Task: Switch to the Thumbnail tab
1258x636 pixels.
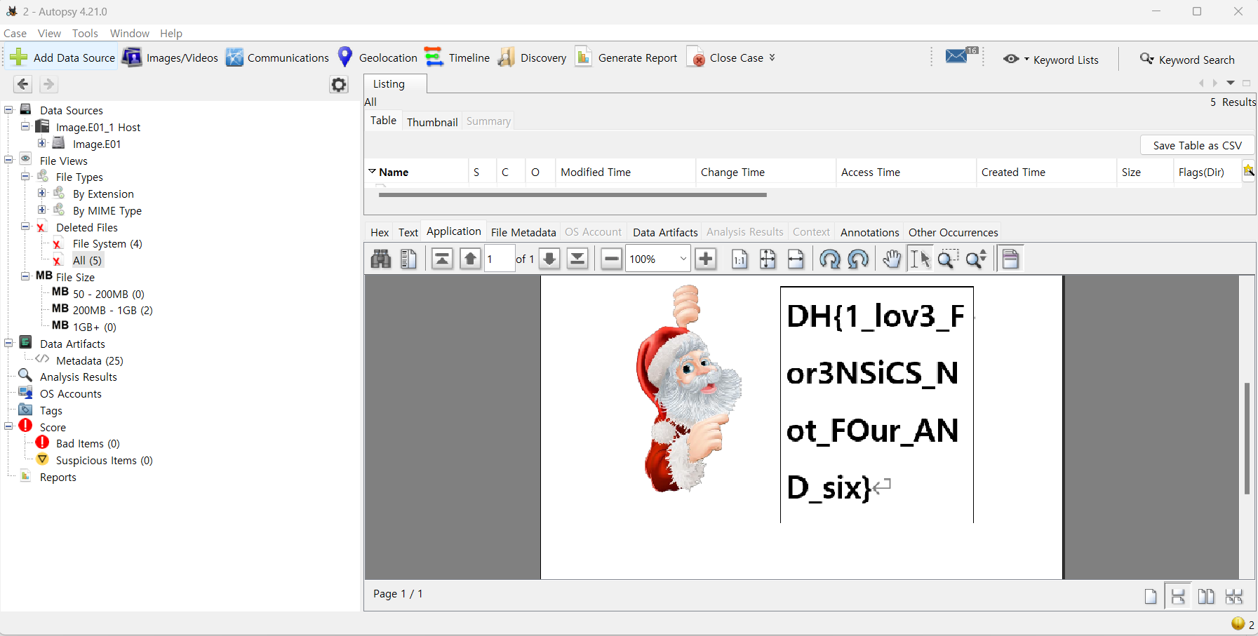Action: pos(432,121)
